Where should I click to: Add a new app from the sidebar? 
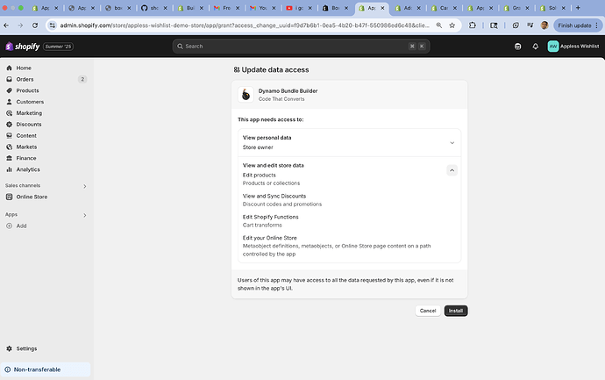click(21, 226)
